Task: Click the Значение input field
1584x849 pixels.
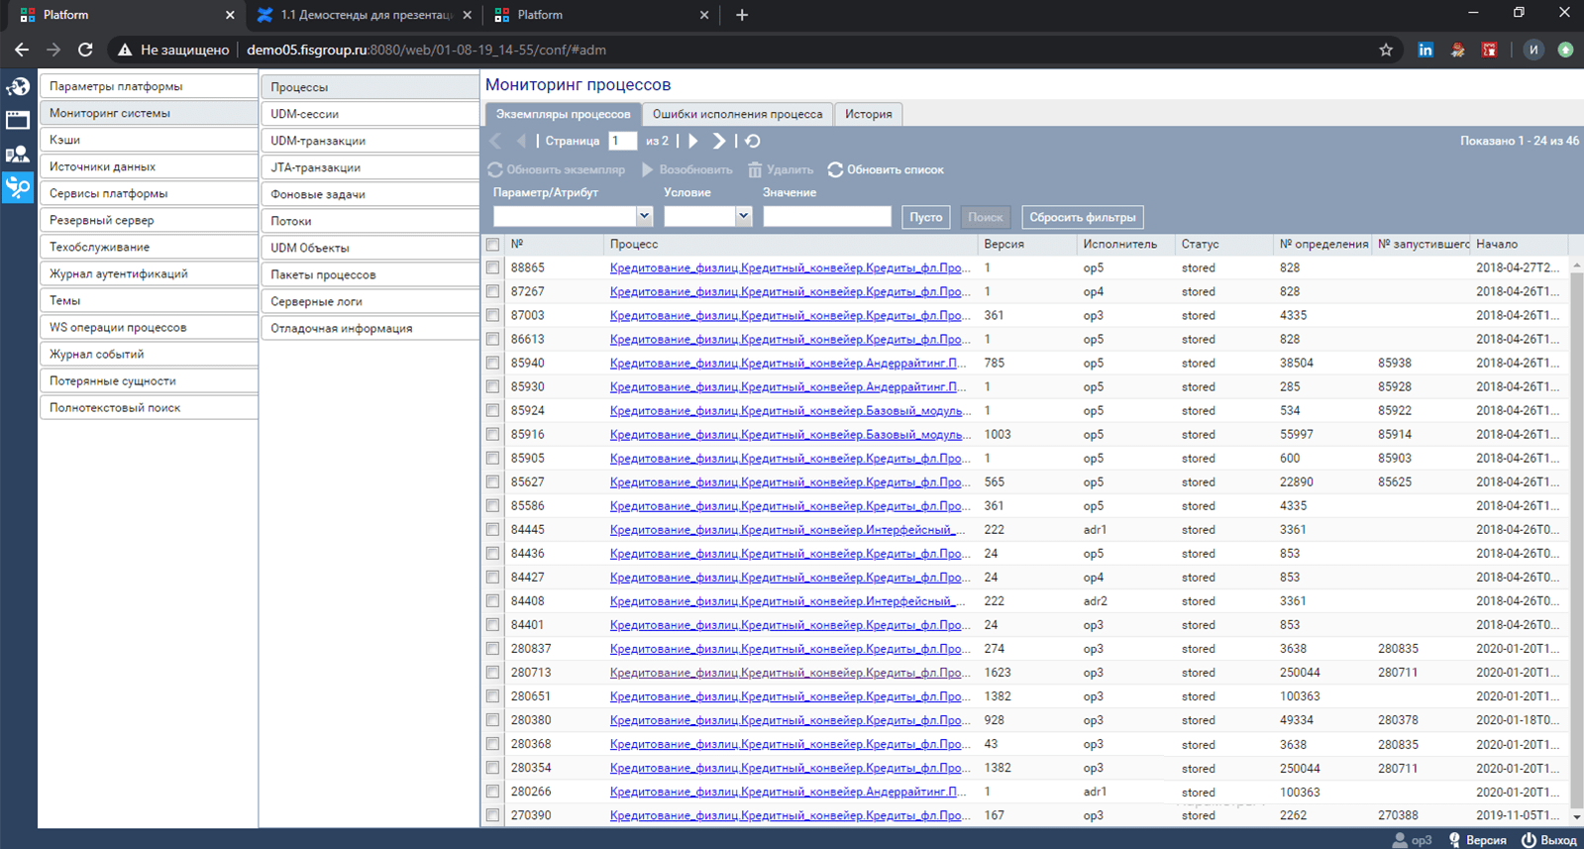Action: [x=827, y=216]
